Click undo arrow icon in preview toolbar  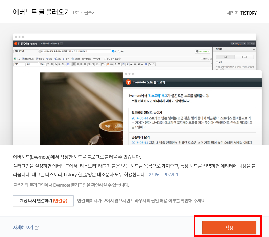(x=150, y=64)
